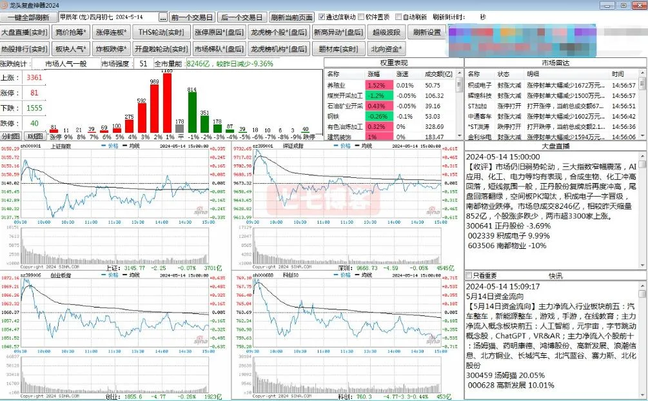The image size is (648, 401).
Task: Switch to the 联图 tab
Action: (x=34, y=137)
